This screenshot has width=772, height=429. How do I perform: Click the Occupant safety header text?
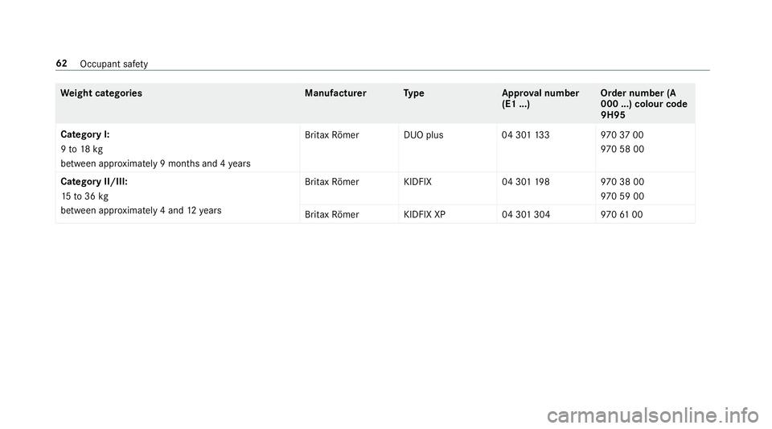[x=113, y=64]
